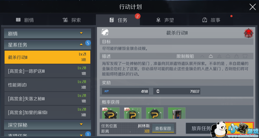
Task: Tap the second green blueprint reward item
Action: click(133, 113)
